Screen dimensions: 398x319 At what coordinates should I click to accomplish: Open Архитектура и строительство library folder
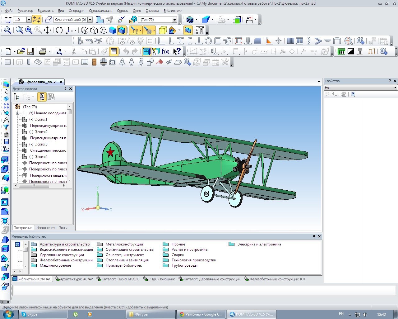(65, 244)
